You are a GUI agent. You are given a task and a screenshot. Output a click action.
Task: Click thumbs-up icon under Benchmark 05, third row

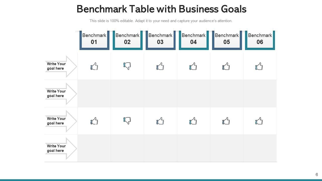(226, 121)
